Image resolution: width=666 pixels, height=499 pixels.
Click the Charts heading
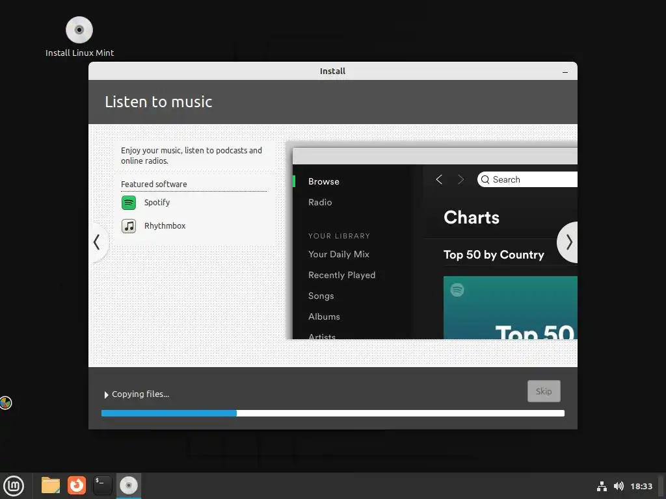(x=471, y=218)
